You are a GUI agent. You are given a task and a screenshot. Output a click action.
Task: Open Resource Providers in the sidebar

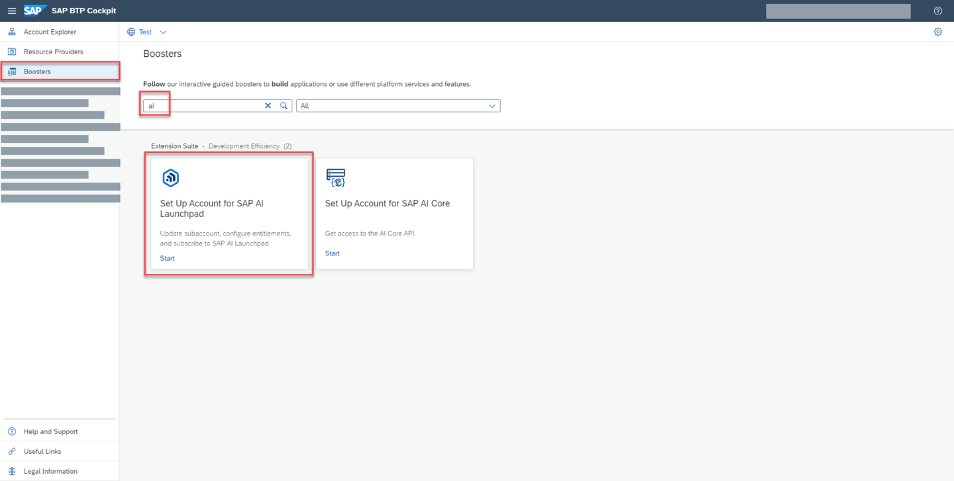point(60,52)
